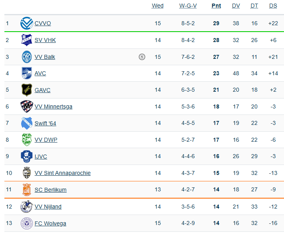Image resolution: width=284 pixels, height=233 pixels.
Task: Click the CVVO club logo
Action: [x=26, y=23]
